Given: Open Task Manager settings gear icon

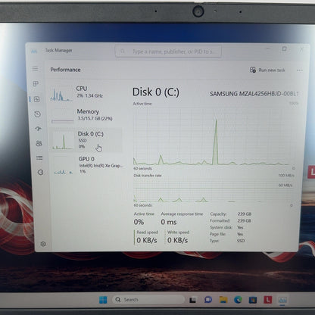Looking at the screenshot, I should [43, 244].
